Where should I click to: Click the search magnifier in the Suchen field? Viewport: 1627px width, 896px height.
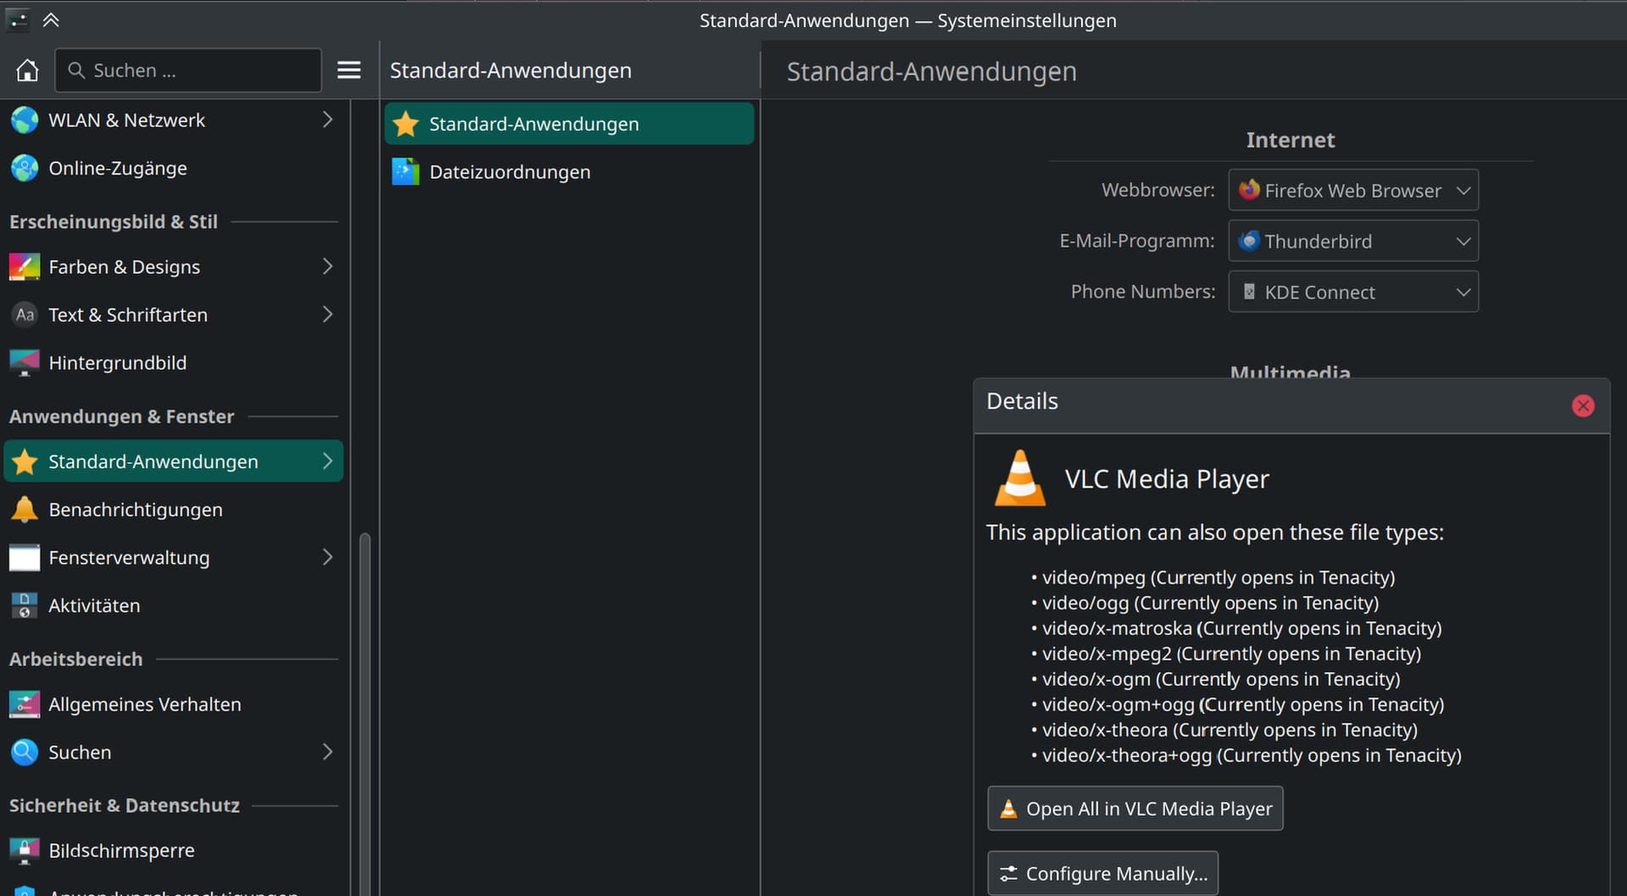tap(76, 70)
